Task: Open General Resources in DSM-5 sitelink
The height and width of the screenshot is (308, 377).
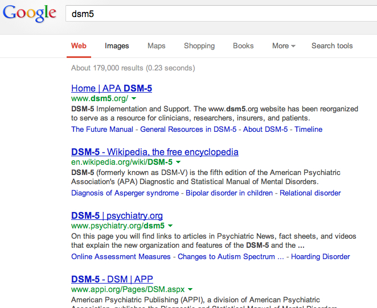Action: [x=188, y=130]
